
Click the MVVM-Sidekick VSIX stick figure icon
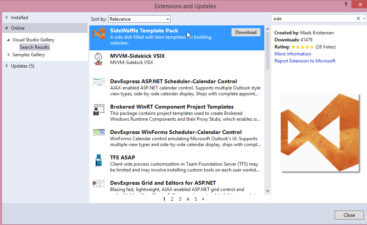(x=98, y=59)
